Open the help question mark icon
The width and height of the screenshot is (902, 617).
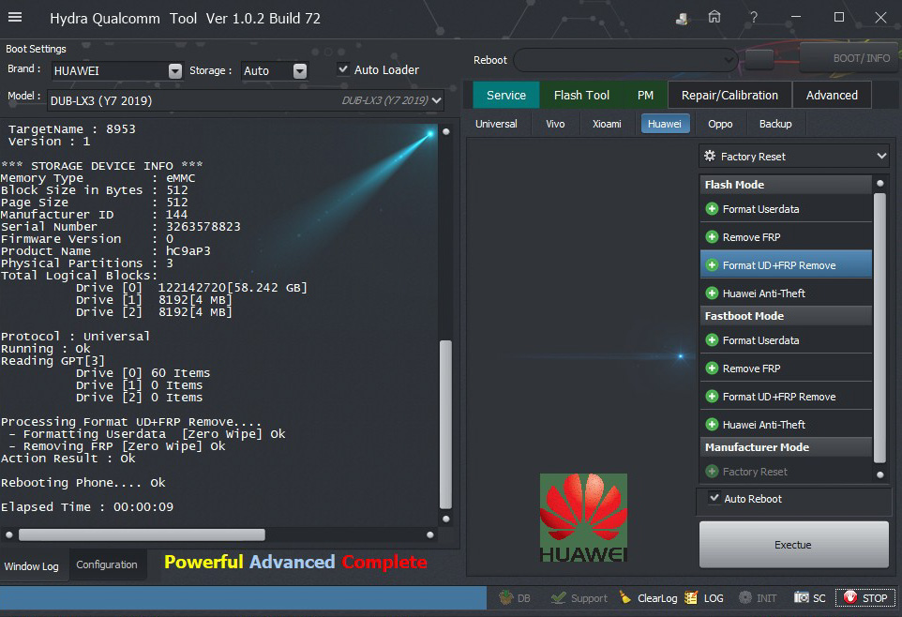point(754,17)
